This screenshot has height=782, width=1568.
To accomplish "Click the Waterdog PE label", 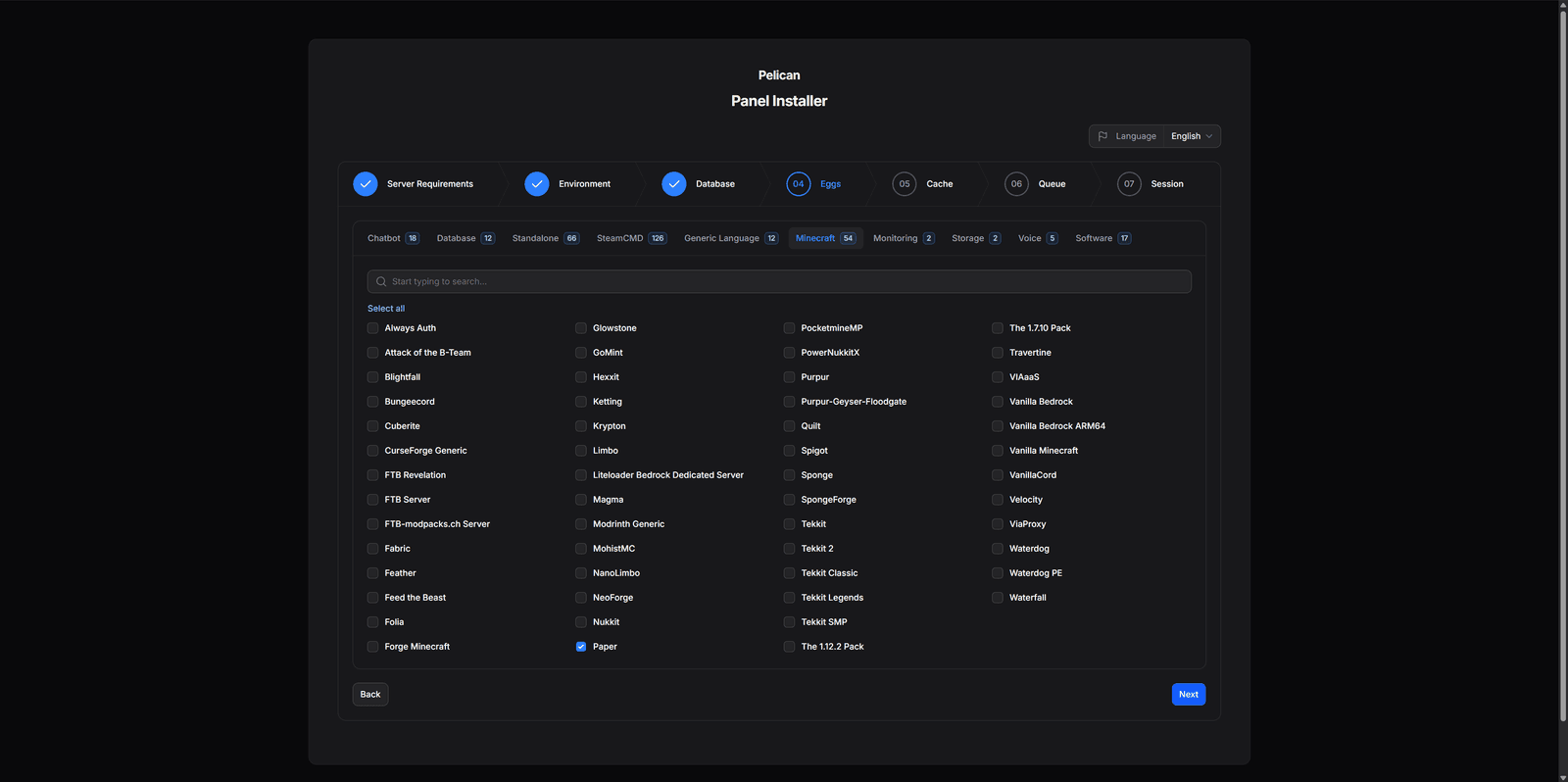I will (x=1036, y=573).
